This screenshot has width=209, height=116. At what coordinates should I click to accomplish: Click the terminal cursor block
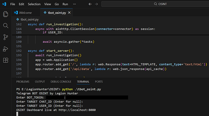click(x=17, y=114)
